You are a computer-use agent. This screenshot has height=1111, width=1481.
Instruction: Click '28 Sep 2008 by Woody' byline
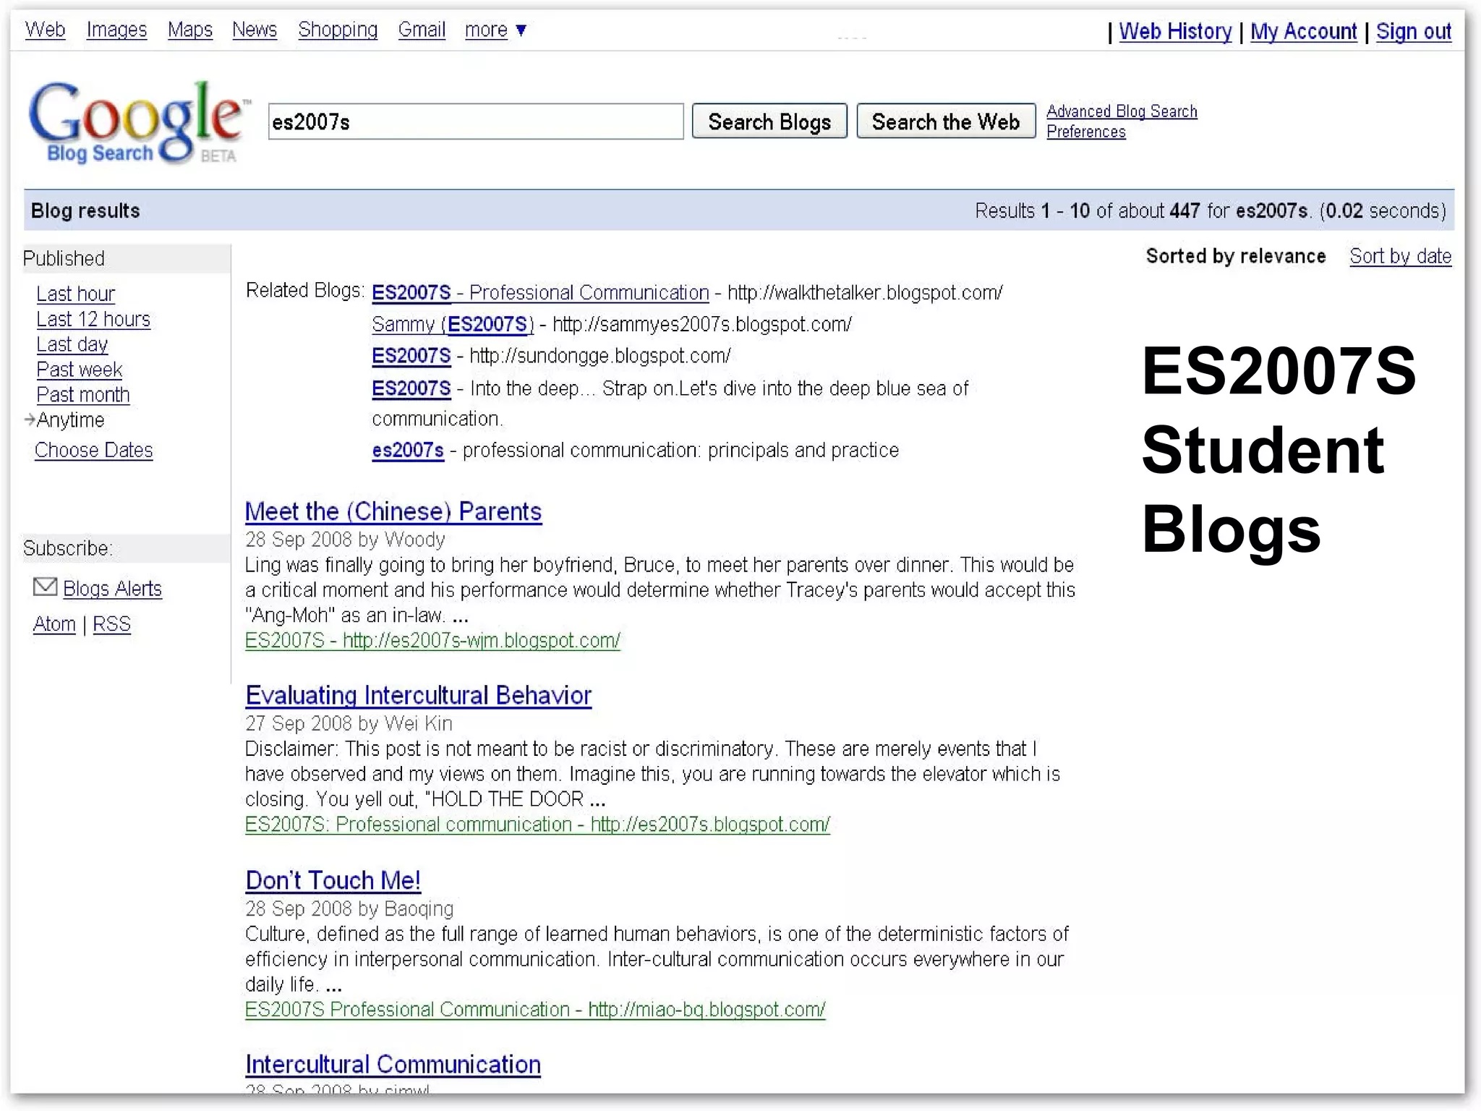345,540
